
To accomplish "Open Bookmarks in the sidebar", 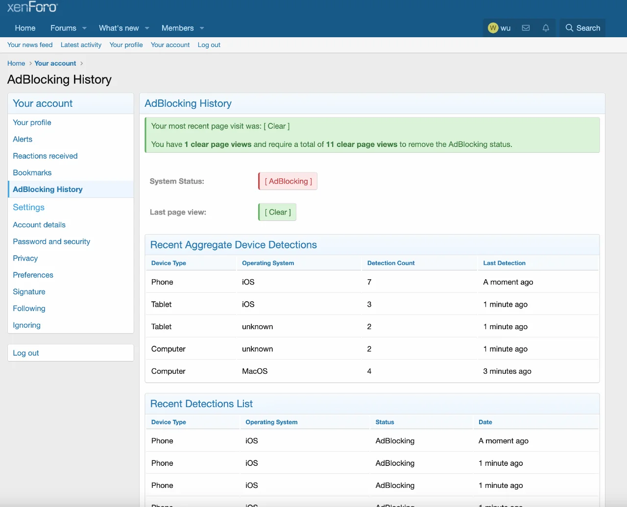I will pyautogui.click(x=32, y=172).
